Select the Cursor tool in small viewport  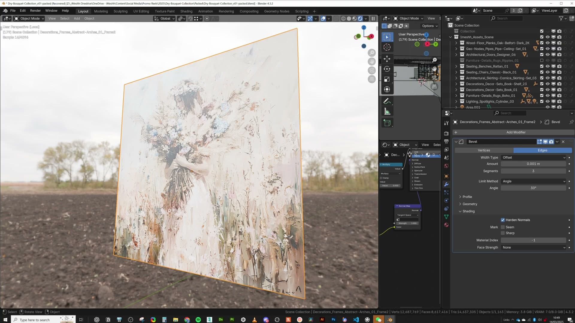pyautogui.click(x=387, y=47)
